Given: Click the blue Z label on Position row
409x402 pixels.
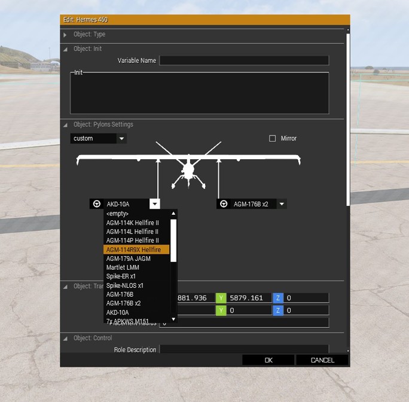Looking at the screenshot, I should 278,298.
